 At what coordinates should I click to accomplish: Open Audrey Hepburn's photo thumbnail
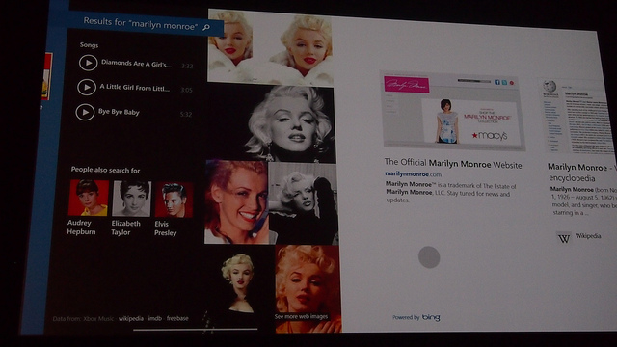pos(88,198)
